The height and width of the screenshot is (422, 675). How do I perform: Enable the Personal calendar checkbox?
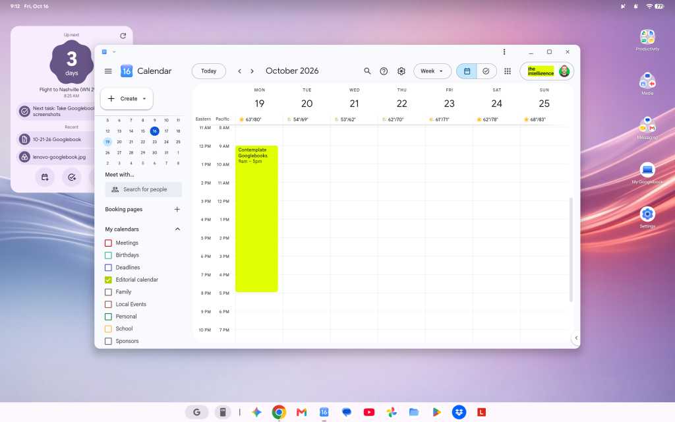109,316
